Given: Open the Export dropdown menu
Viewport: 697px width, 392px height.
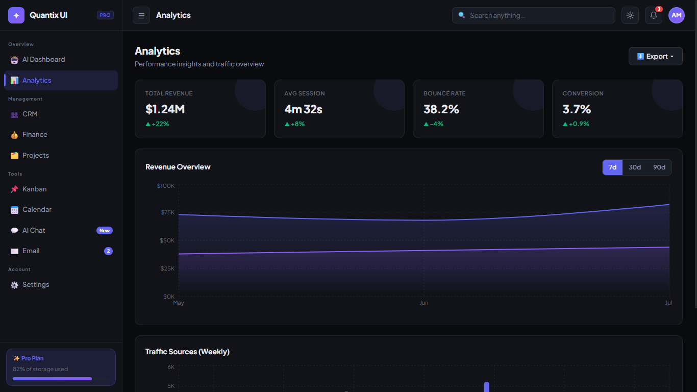Looking at the screenshot, I should click(x=655, y=56).
